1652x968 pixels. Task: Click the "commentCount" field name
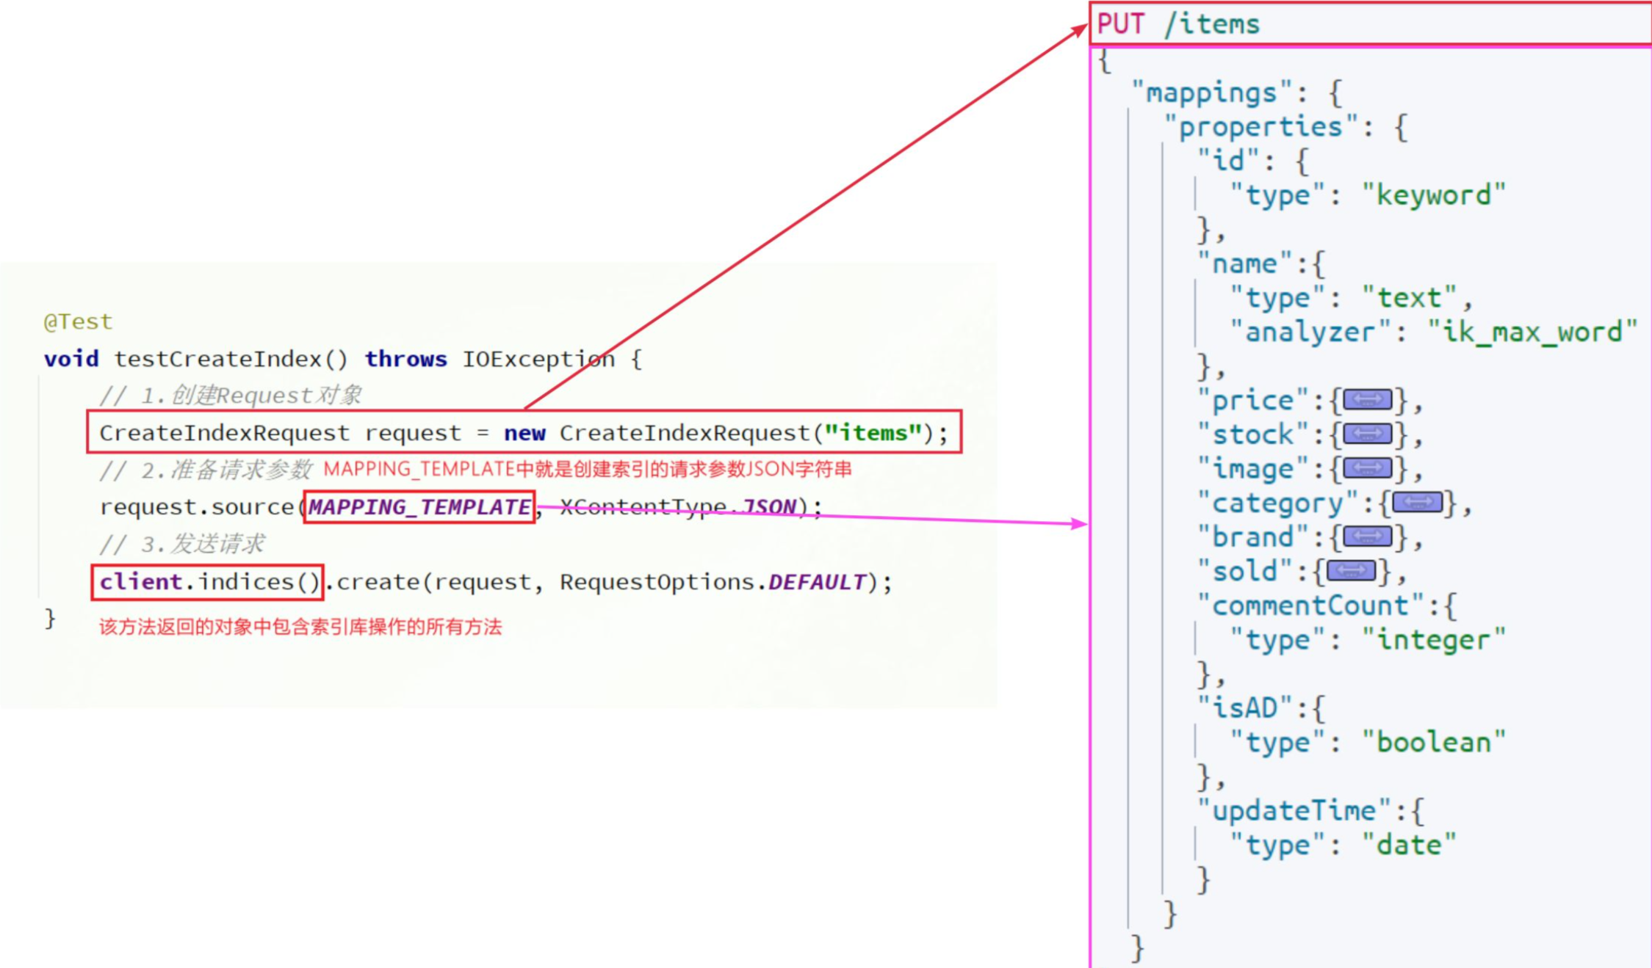(x=1310, y=605)
